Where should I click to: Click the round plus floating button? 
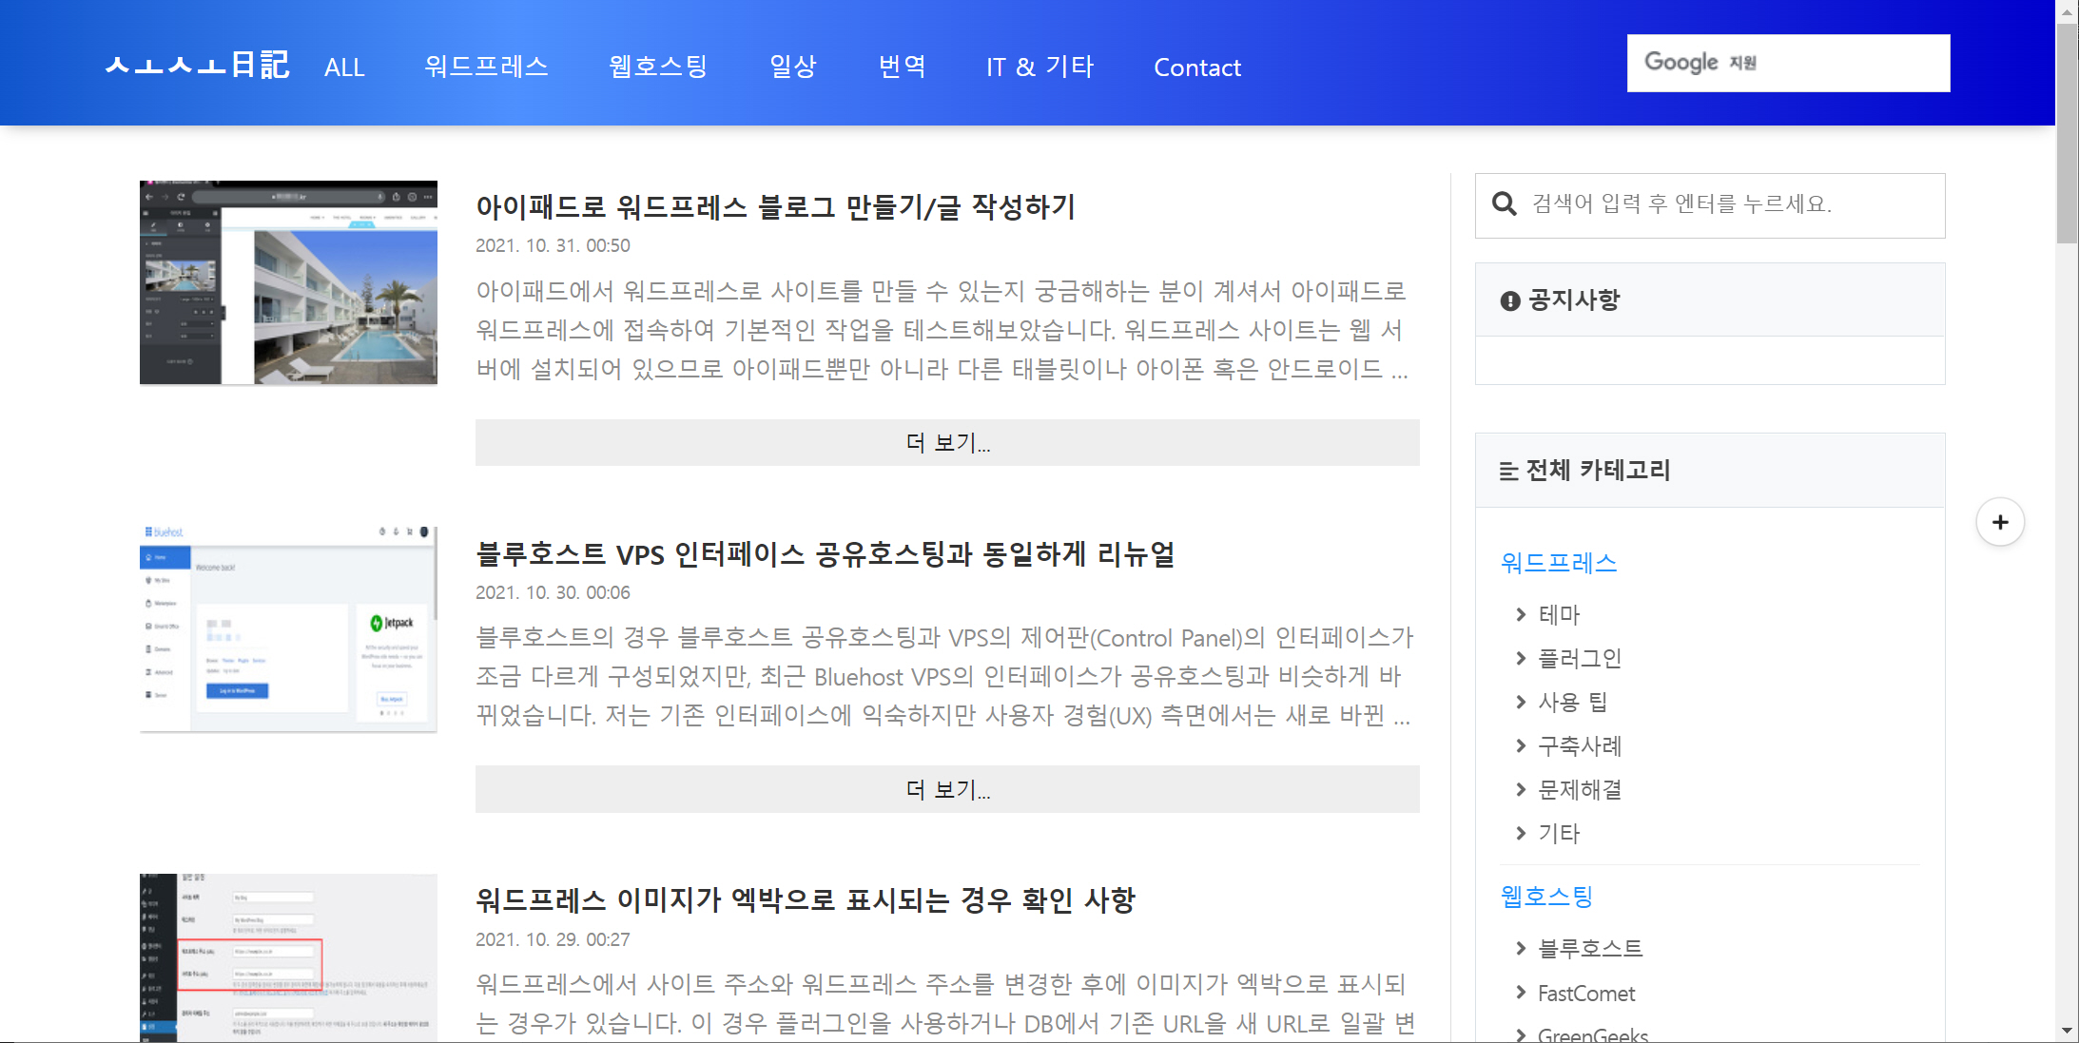coord(2000,522)
